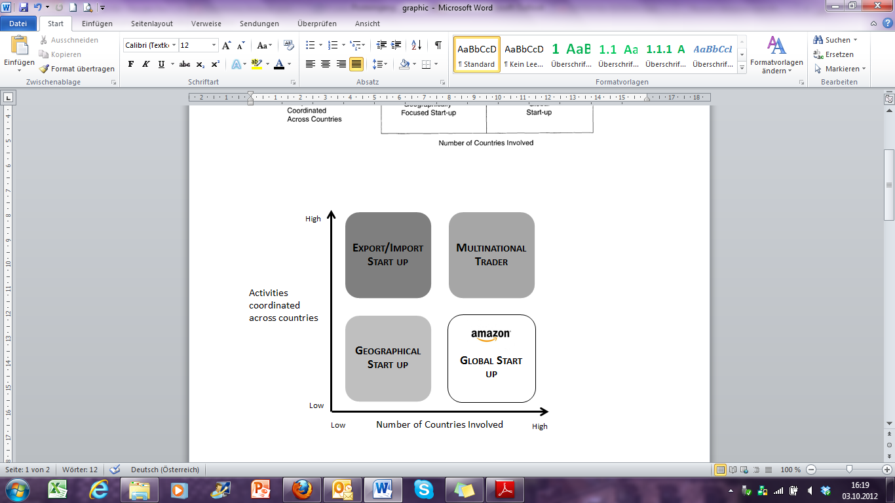This screenshot has width=895, height=503.
Task: Apply superscript formatting
Action: pos(215,64)
